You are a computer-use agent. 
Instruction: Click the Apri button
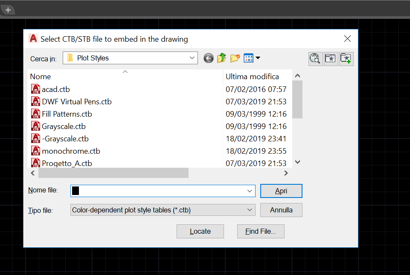[x=281, y=191]
